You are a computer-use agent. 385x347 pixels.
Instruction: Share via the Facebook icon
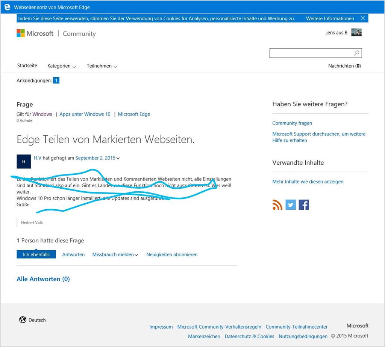304,204
